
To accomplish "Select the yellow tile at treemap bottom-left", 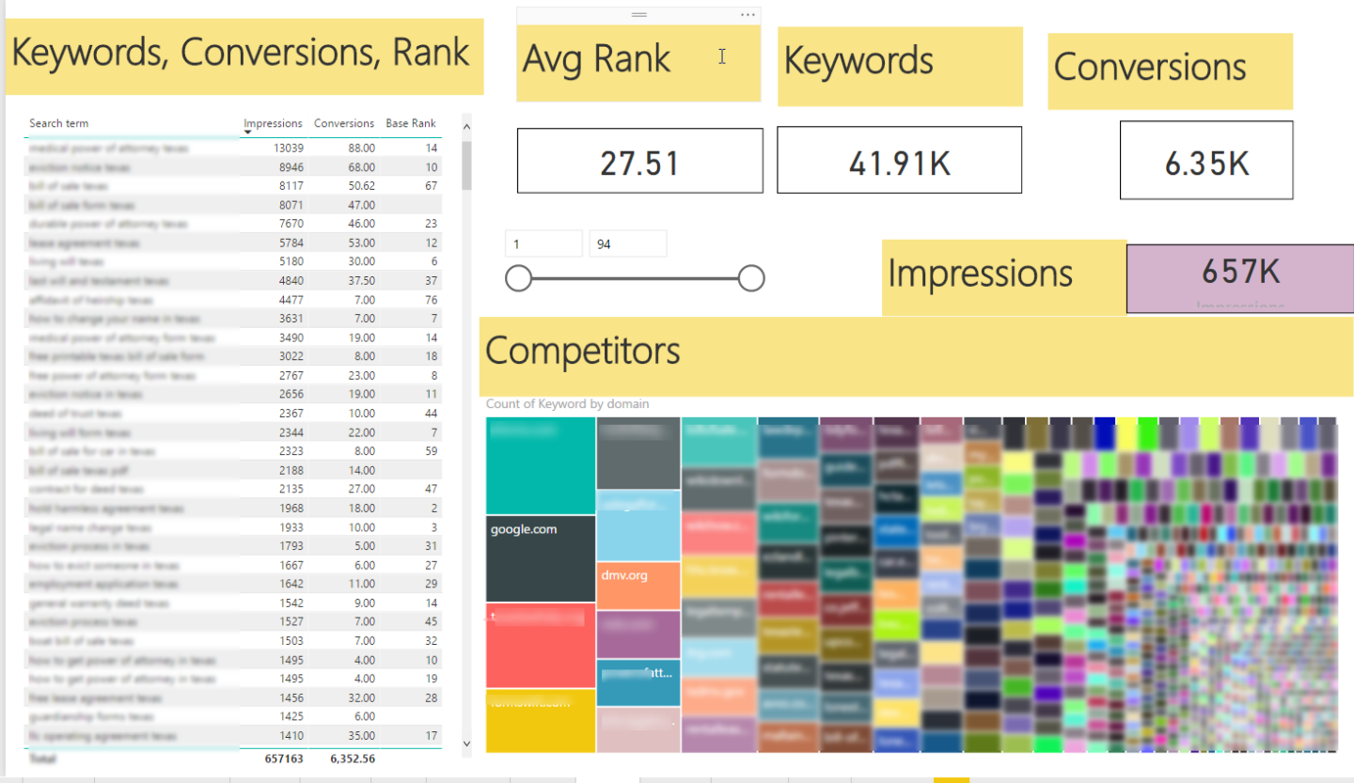I will pos(541,721).
